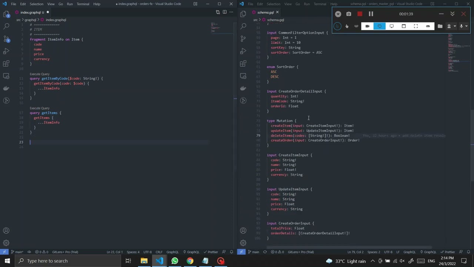Open GitLens view in left VS Code window

click(x=6, y=100)
